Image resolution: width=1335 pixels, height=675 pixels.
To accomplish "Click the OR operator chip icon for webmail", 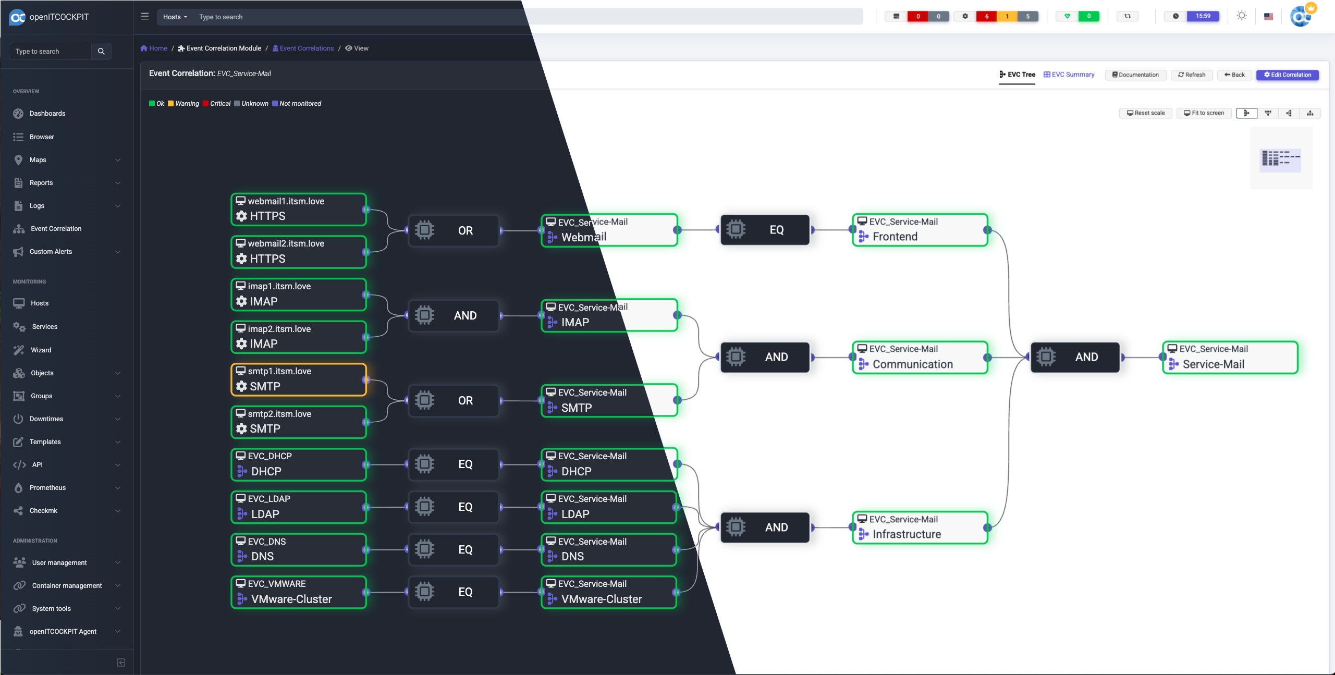I will pos(424,230).
